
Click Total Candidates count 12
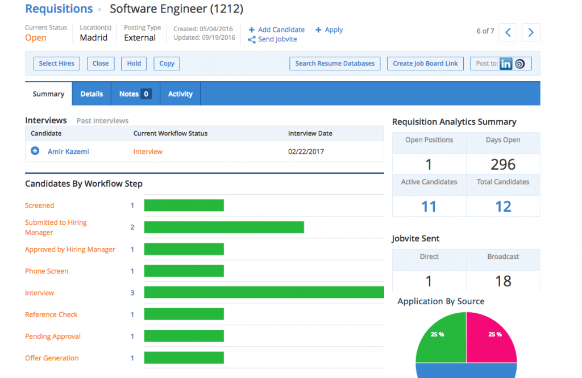503,207
